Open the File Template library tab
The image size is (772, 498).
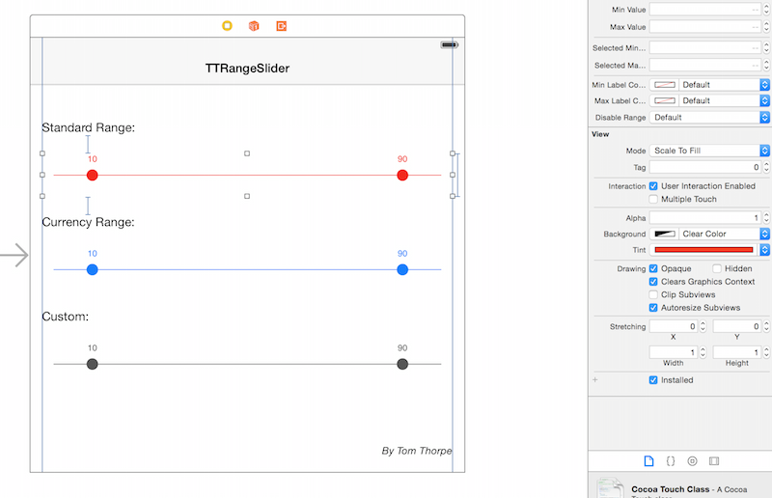(x=648, y=461)
